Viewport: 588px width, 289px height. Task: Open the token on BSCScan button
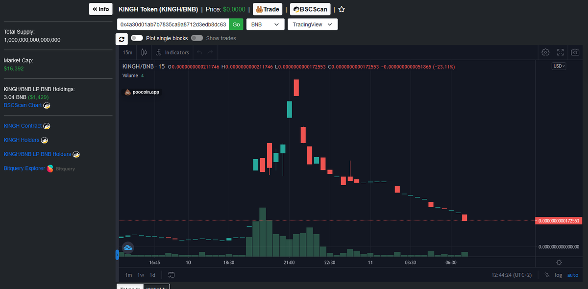(x=310, y=9)
